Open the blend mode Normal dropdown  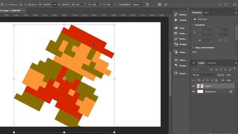coord(204,75)
